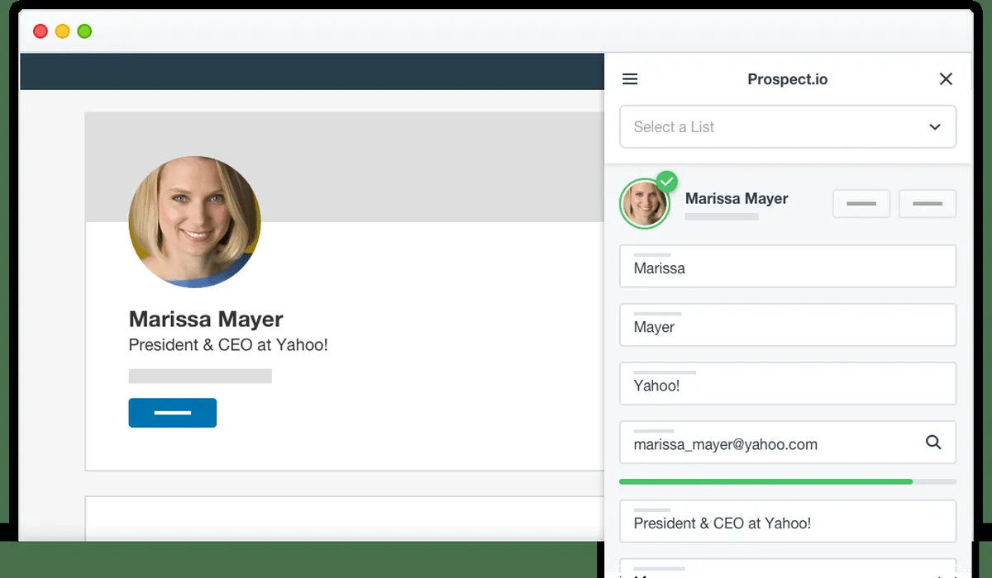Open the Select a List dropdown
992x578 pixels.
pos(788,127)
